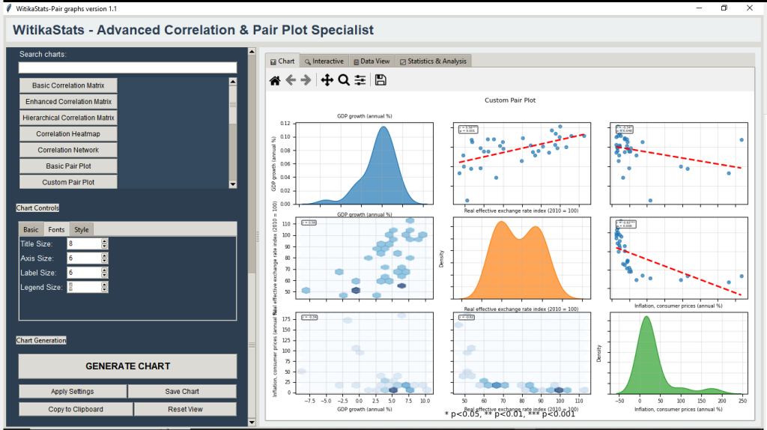Click the p-value significance footnote

[509, 414]
